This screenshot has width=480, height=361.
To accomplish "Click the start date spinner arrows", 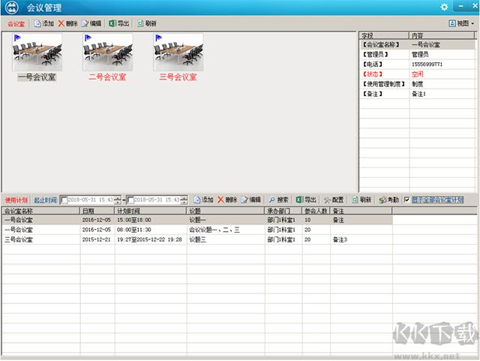I will (x=118, y=200).
